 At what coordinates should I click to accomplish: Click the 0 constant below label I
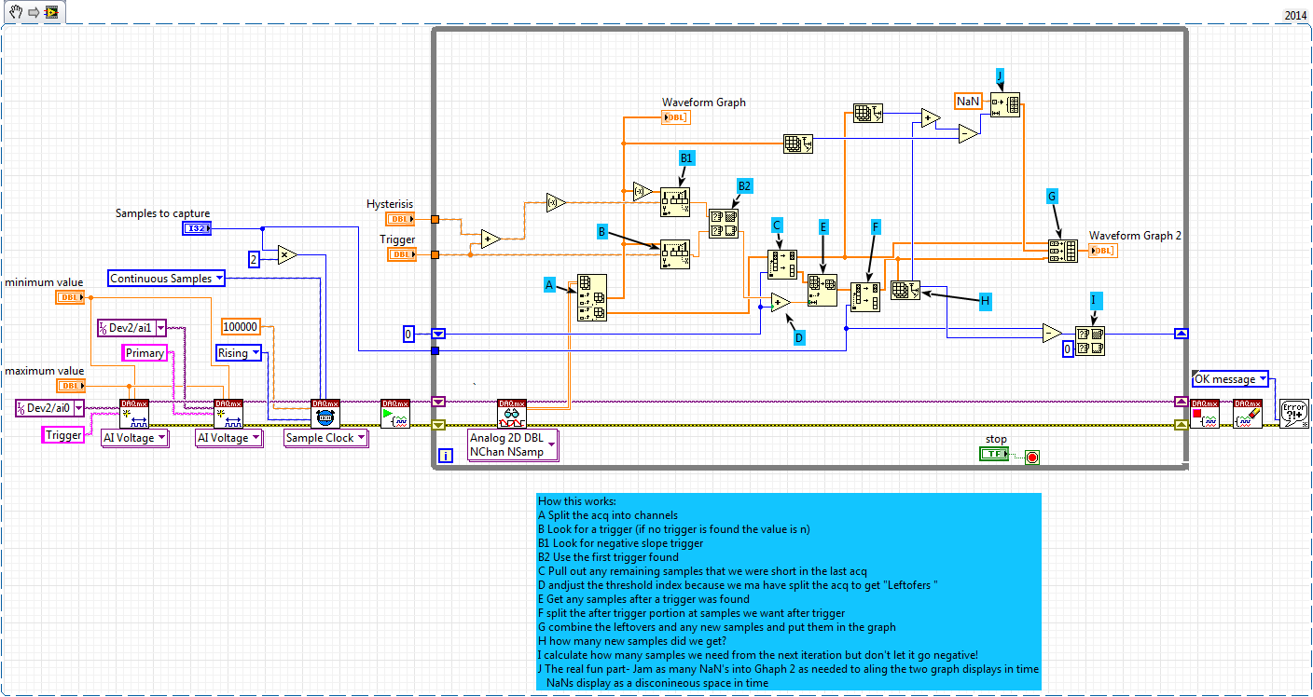coord(1069,348)
